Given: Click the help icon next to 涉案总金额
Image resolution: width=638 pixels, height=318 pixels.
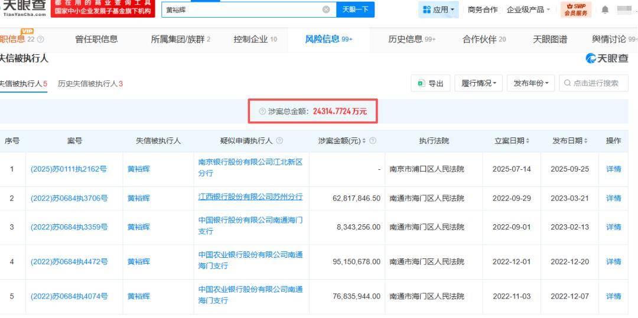Looking at the screenshot, I should (x=262, y=111).
